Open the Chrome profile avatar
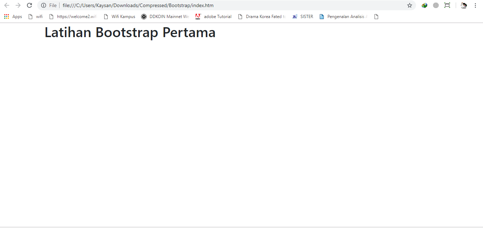The image size is (483, 228). pos(464,5)
